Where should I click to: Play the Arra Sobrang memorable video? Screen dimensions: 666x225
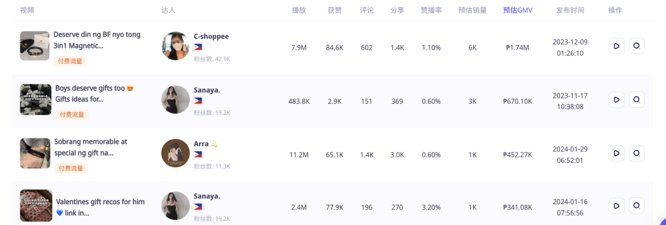click(616, 153)
